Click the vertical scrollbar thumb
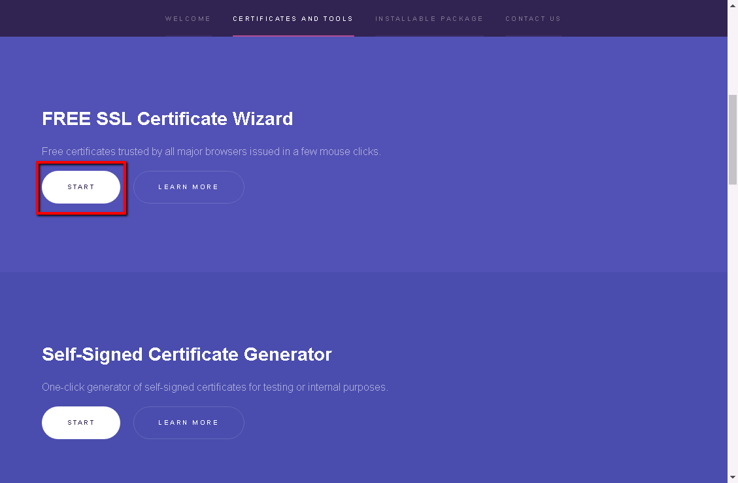This screenshot has height=483, width=738. click(732, 139)
